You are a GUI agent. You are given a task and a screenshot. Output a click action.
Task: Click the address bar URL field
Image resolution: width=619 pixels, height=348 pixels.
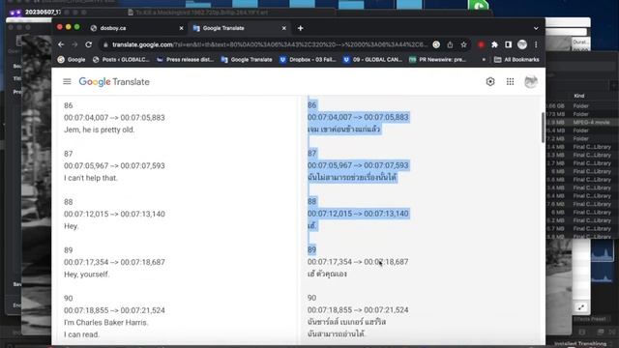coord(269,44)
